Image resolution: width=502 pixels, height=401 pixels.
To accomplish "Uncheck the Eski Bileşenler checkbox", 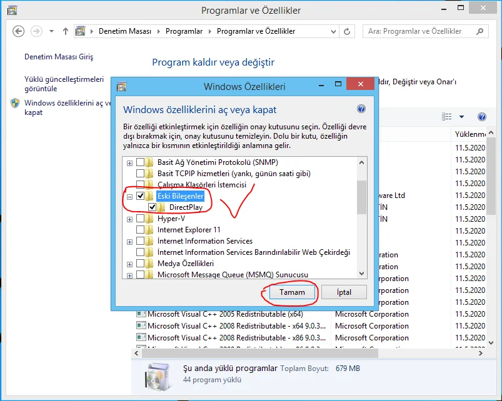I will (140, 196).
